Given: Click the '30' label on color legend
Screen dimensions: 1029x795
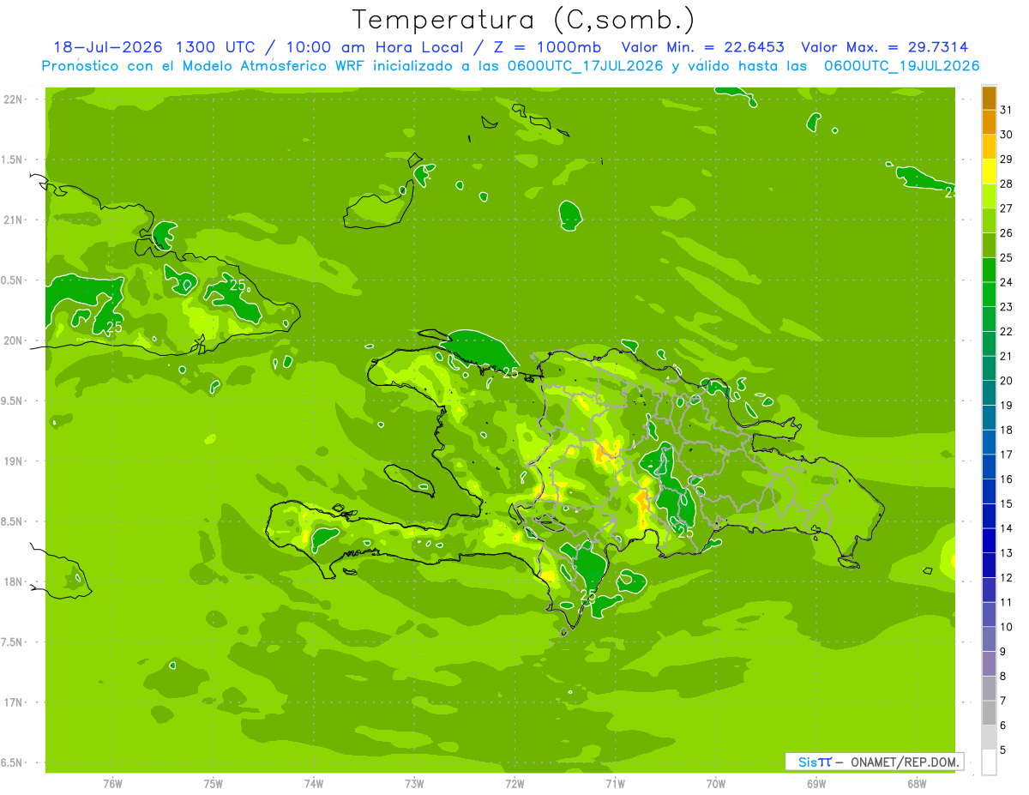Looking at the screenshot, I should (1006, 135).
